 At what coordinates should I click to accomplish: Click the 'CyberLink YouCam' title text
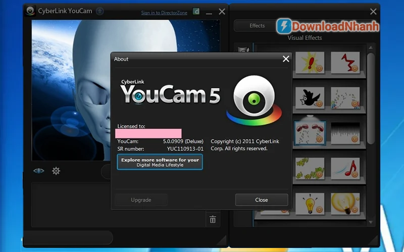pyautogui.click(x=65, y=11)
